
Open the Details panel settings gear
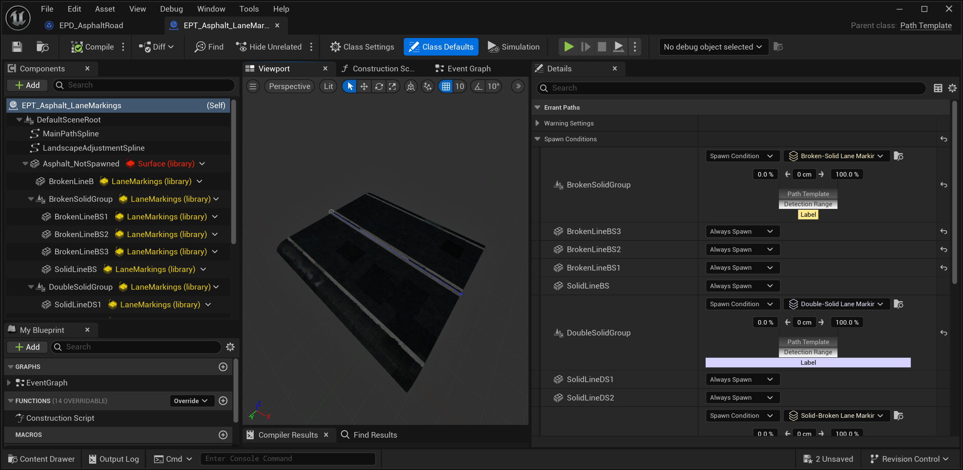coord(952,88)
